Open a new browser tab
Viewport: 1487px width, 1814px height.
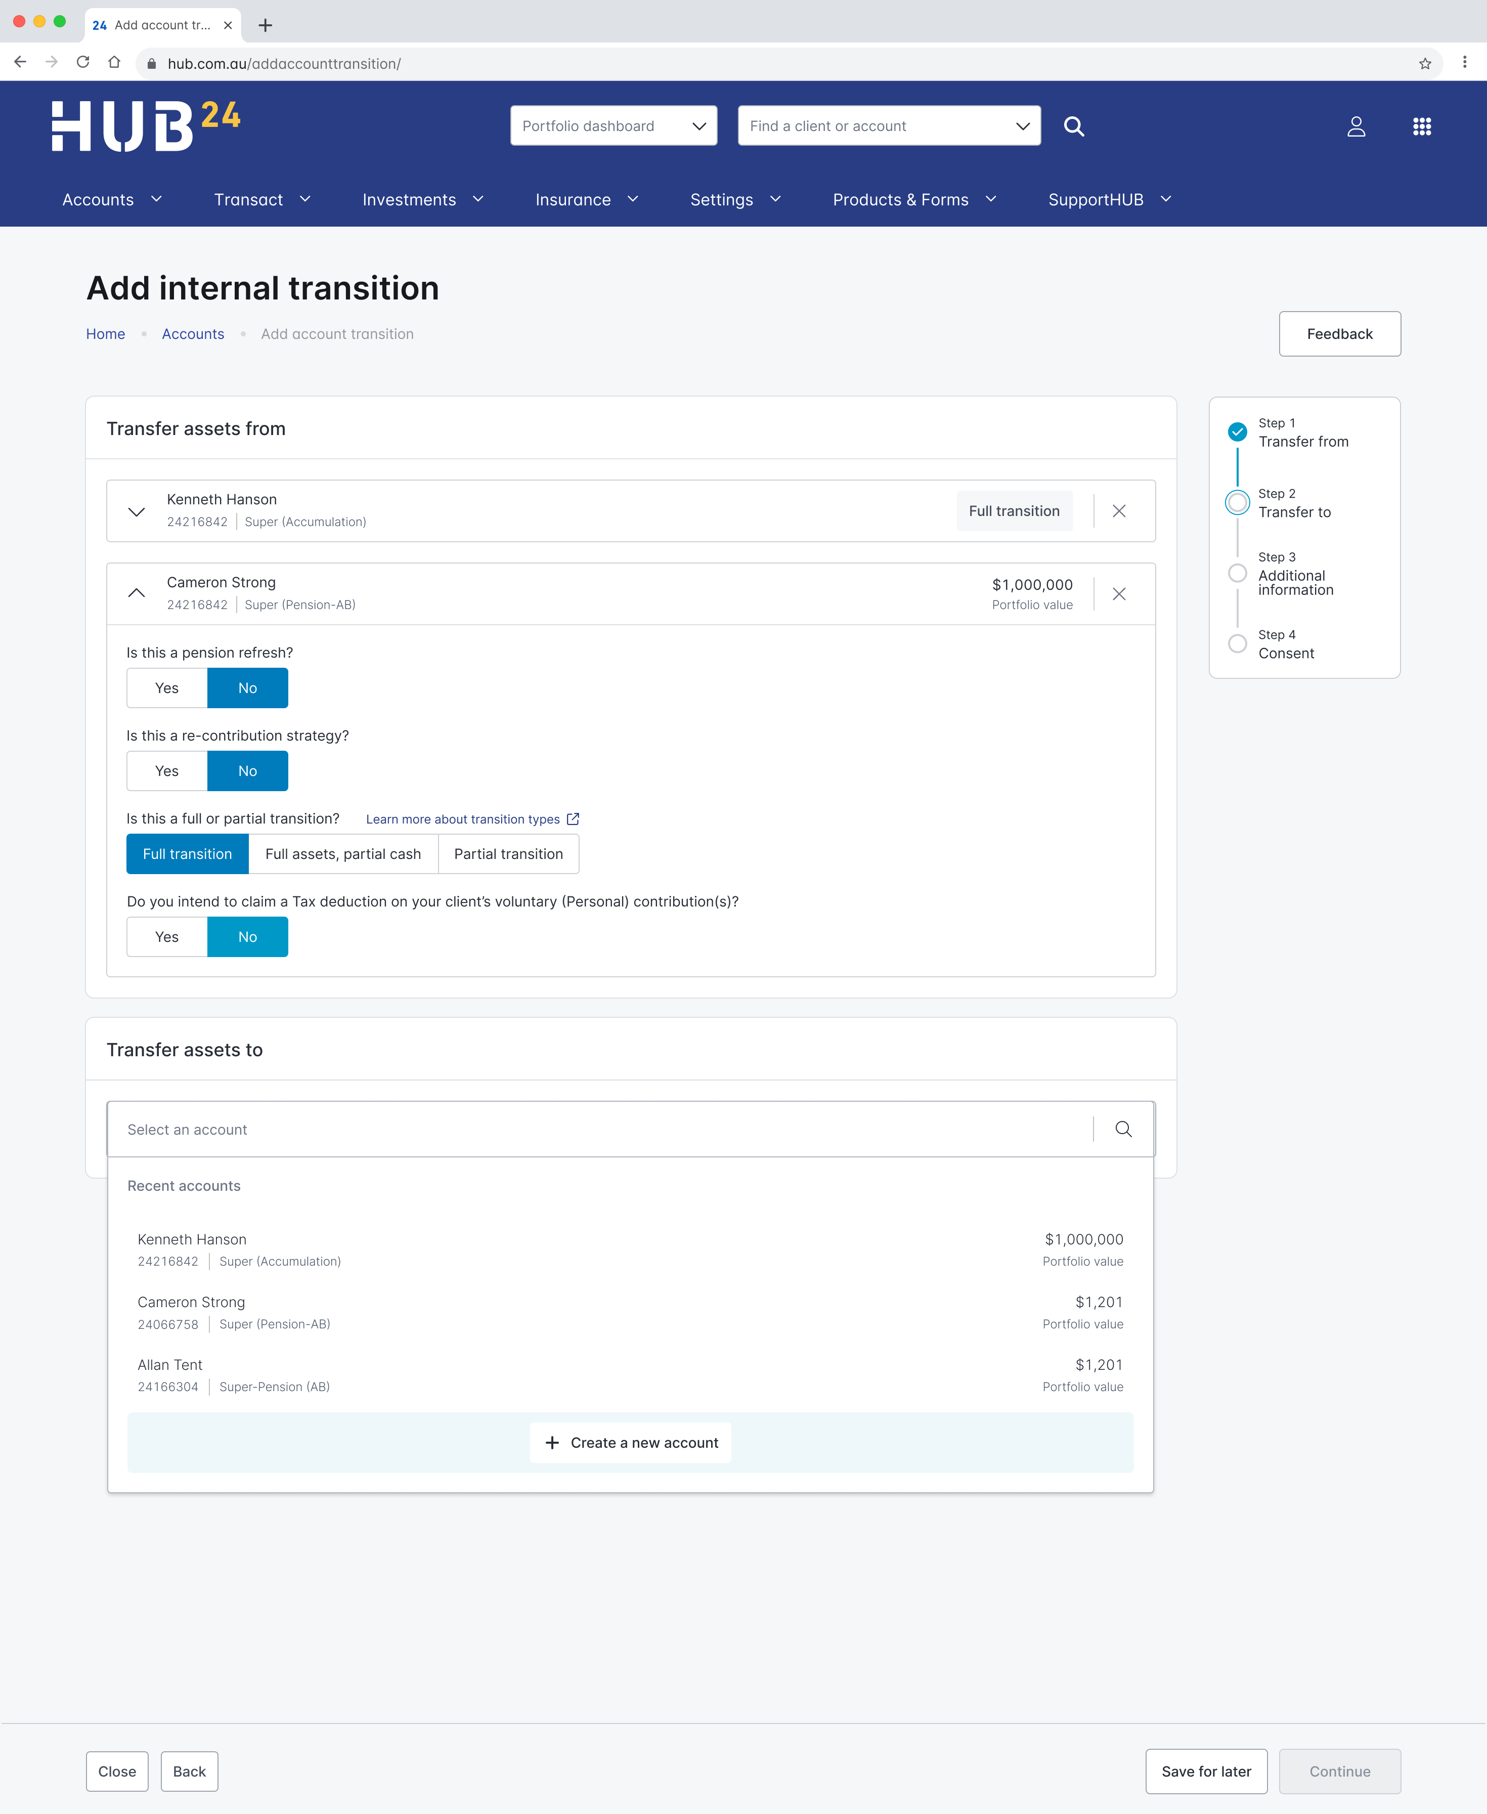[x=266, y=26]
